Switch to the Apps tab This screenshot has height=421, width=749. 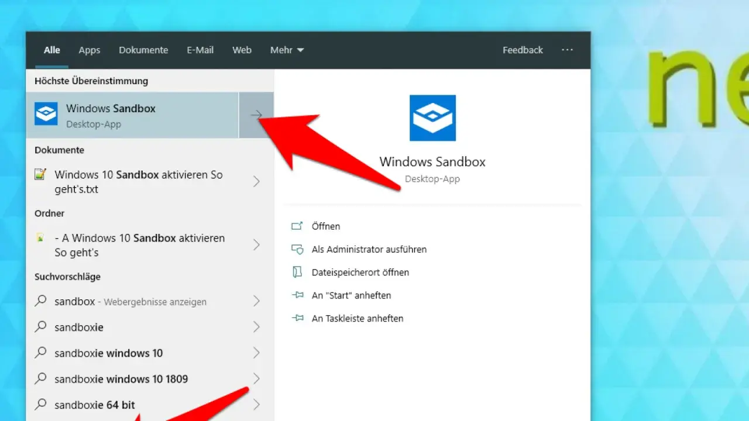tap(90, 50)
